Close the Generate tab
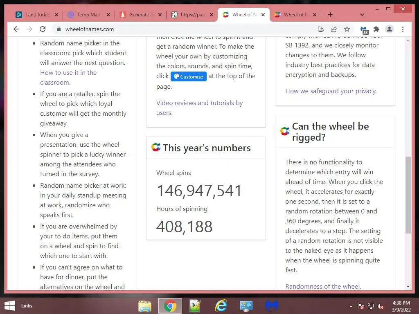 tap(160, 15)
